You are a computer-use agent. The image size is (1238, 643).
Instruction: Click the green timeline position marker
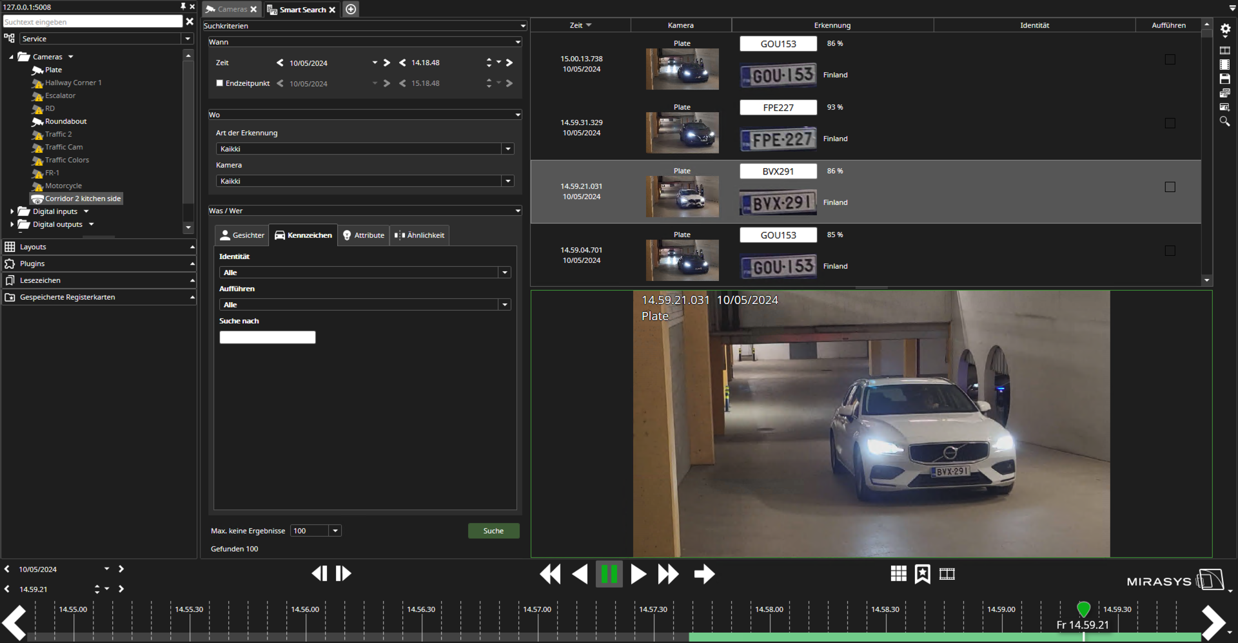1083,608
